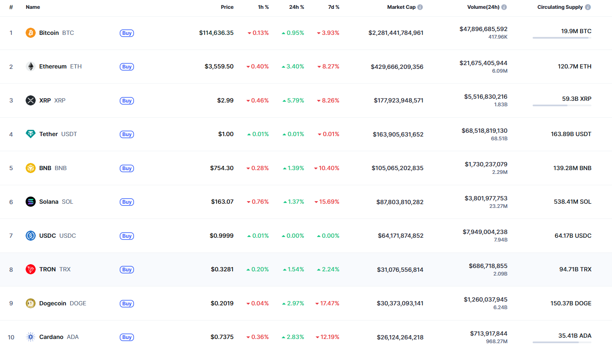Click the Buy button for Cardano

point(127,337)
